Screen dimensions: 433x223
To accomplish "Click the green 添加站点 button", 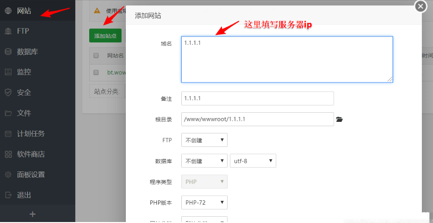I will pyautogui.click(x=105, y=36).
